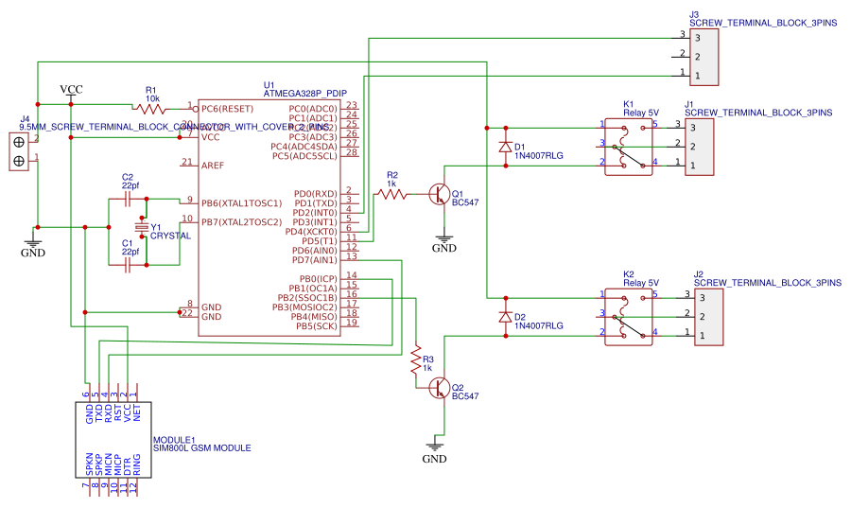Image resolution: width=851 pixels, height=508 pixels.
Task: Click the PD5(T1) pin label
Action: coord(320,241)
